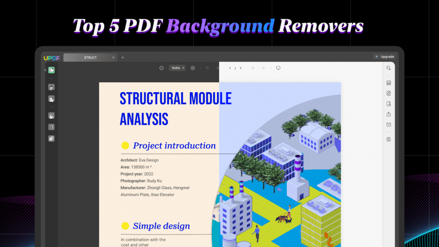439x247 pixels.
Task: Toggle zoom out with the minus control
Action: tap(162, 68)
